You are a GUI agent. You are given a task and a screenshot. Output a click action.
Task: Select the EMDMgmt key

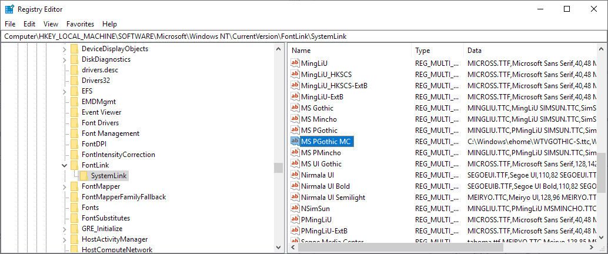(98, 102)
